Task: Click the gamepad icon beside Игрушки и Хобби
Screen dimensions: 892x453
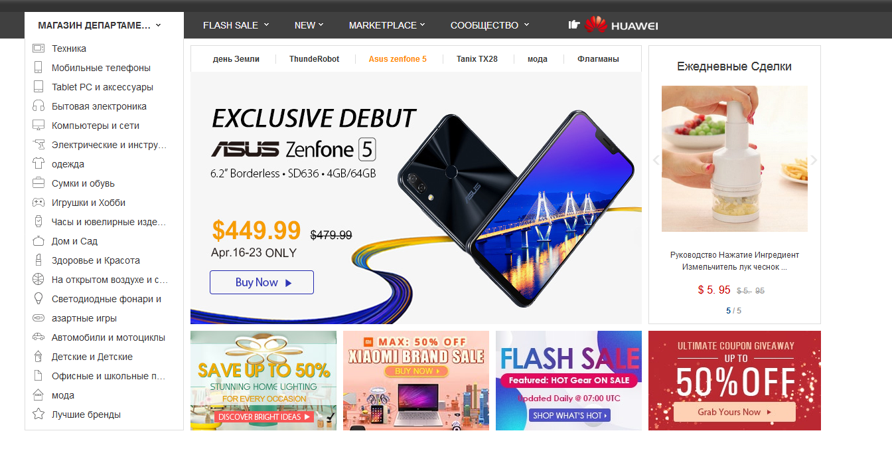Action: tap(38, 203)
